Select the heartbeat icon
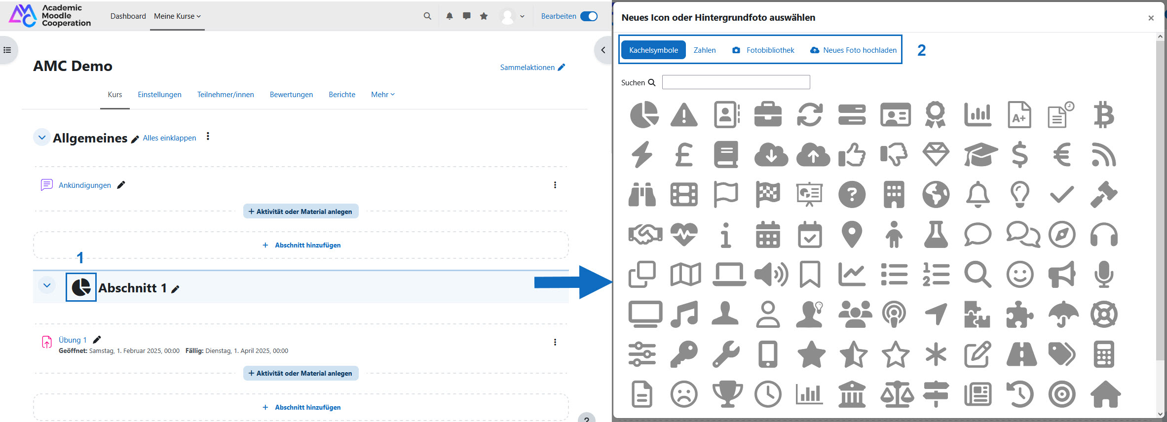Image resolution: width=1167 pixels, height=422 pixels. [x=684, y=235]
